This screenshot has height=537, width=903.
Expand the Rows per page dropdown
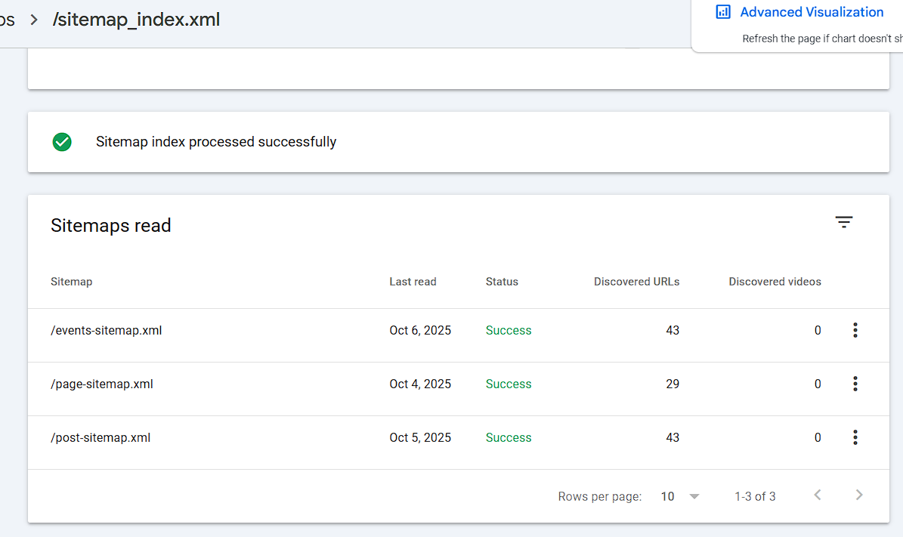point(680,496)
